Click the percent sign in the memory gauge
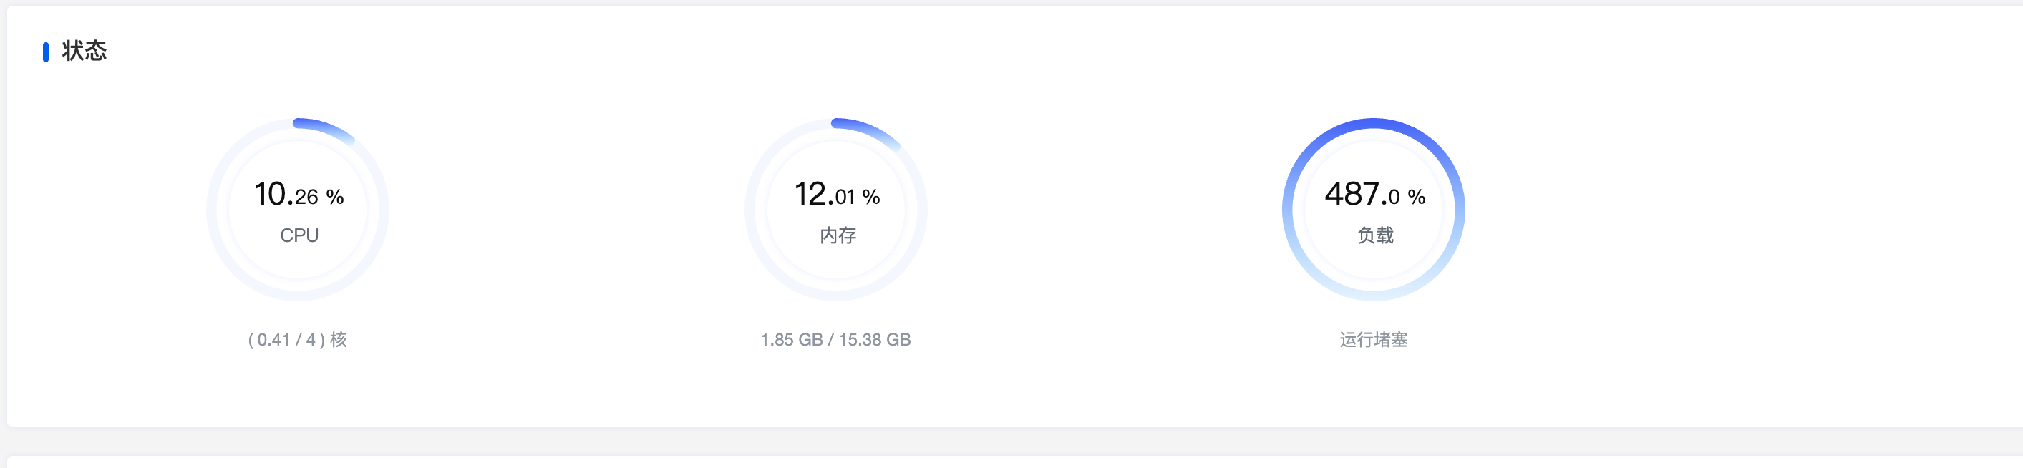This screenshot has height=468, width=2023. point(871,197)
